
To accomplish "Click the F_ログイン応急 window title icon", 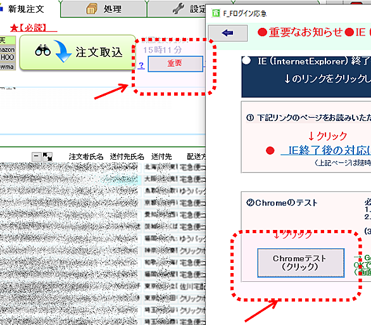I will coord(215,13).
